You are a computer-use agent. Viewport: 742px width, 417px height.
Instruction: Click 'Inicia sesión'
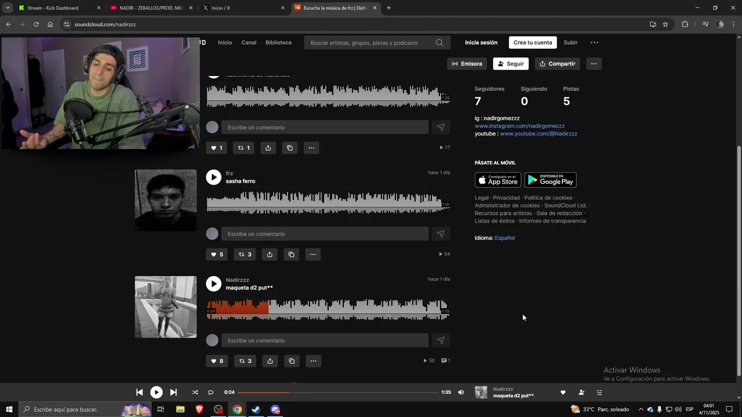pos(481,42)
